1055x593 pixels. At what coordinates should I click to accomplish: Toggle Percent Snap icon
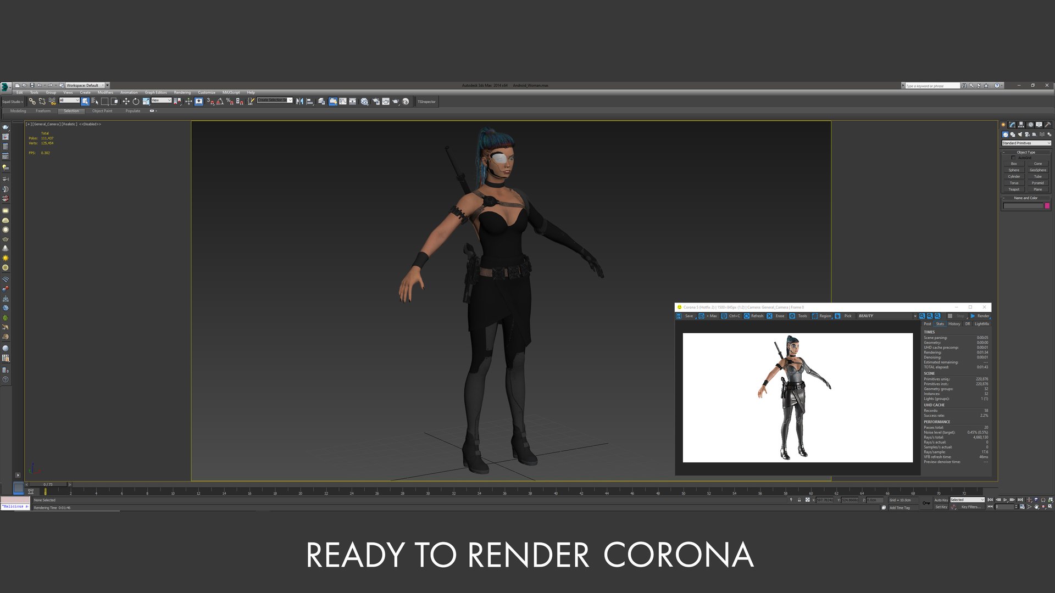(x=230, y=101)
